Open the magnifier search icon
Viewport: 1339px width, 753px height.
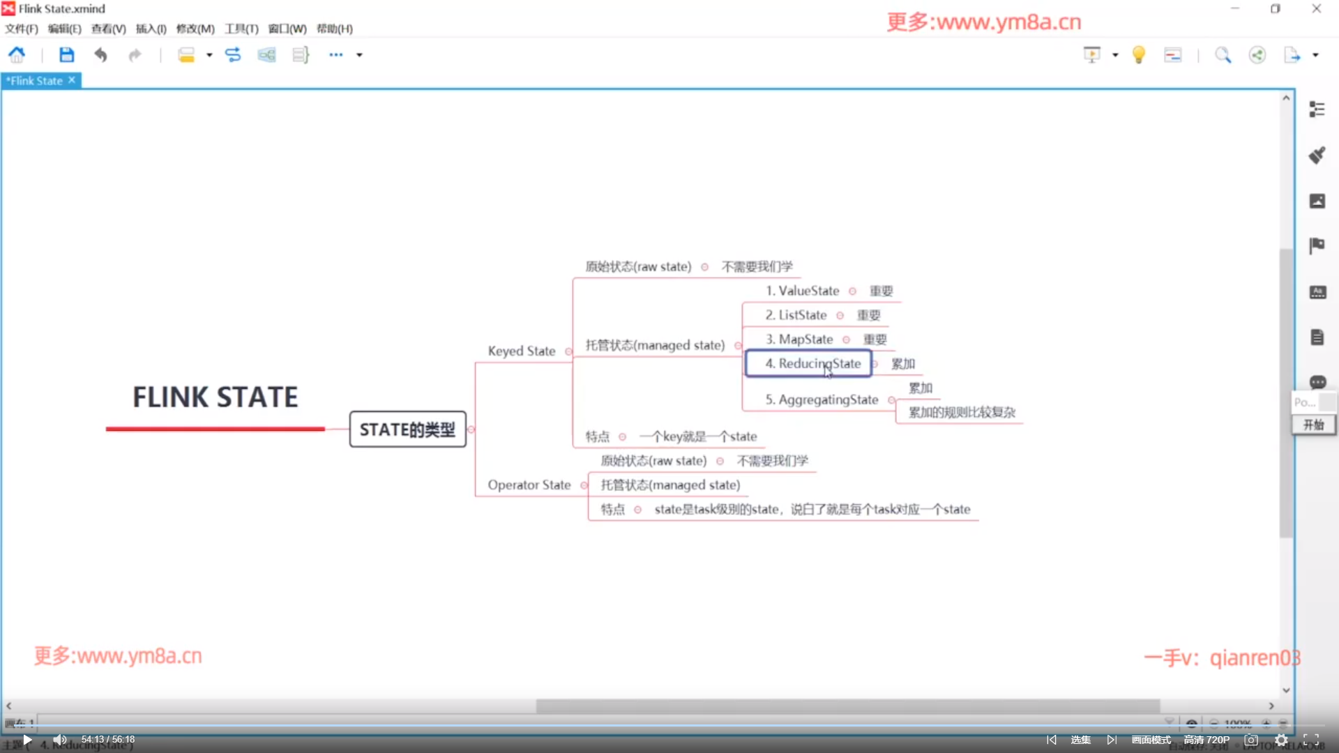pos(1223,54)
